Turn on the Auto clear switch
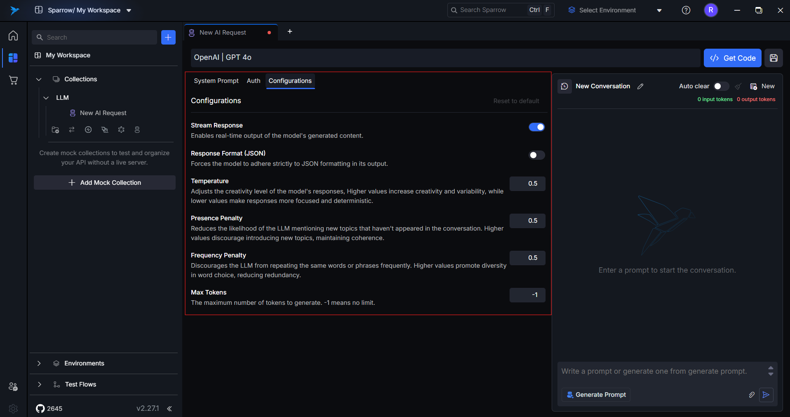 (x=721, y=86)
